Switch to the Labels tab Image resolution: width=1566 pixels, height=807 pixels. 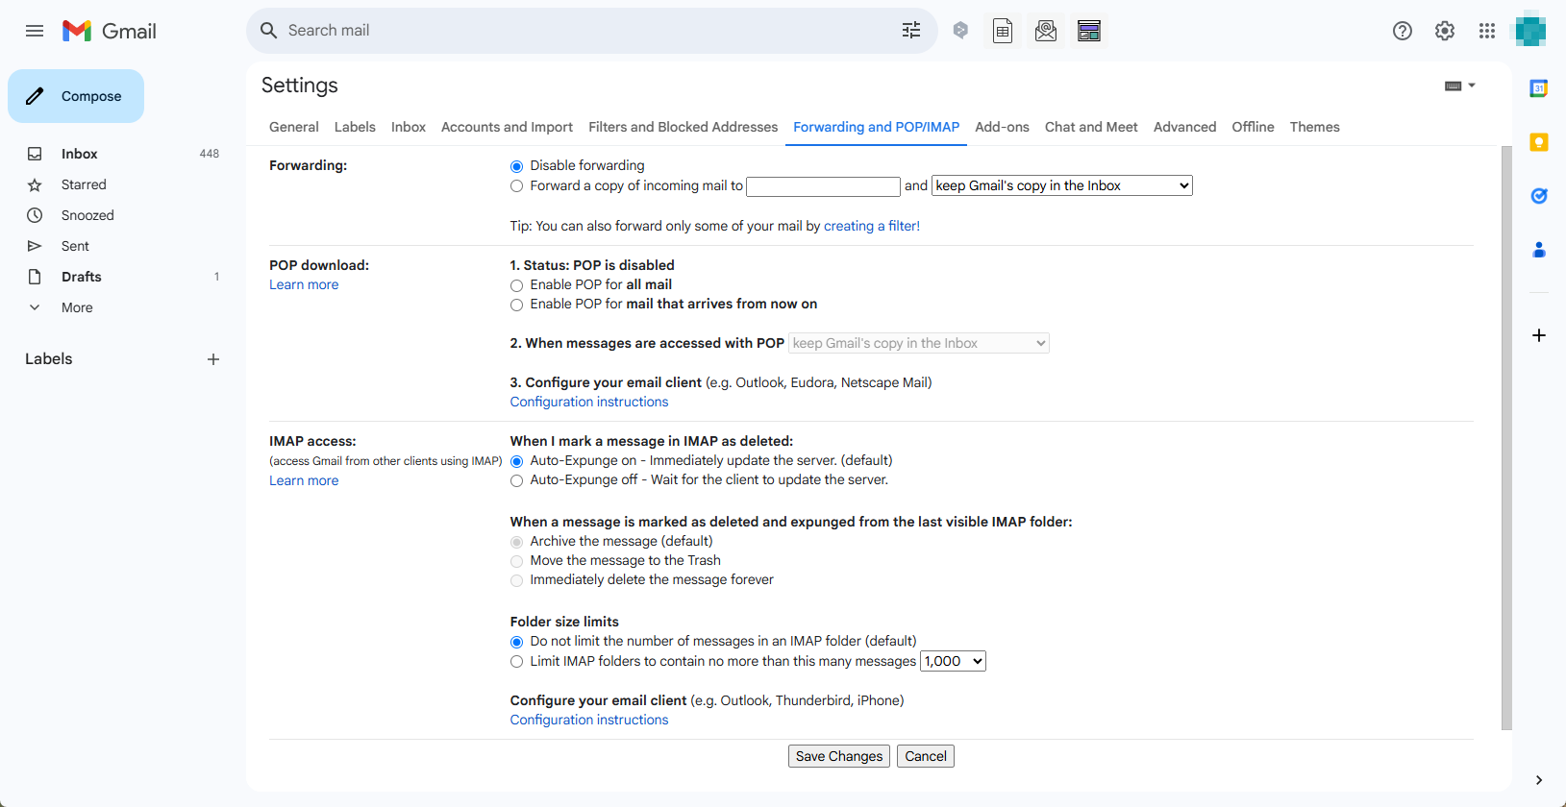click(x=355, y=127)
